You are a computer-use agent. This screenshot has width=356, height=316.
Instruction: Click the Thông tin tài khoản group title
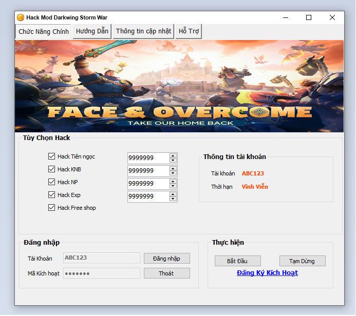235,156
